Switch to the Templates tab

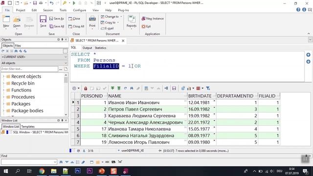tap(28, 127)
